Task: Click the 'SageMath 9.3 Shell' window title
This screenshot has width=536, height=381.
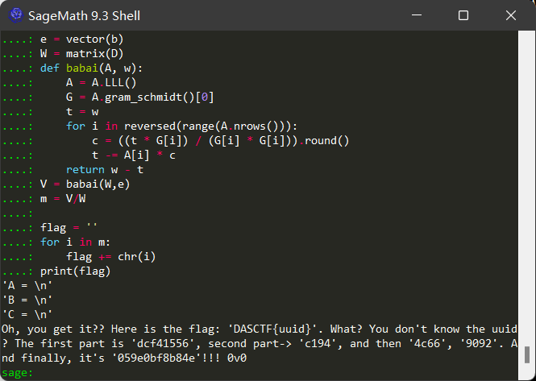Action: [84, 16]
